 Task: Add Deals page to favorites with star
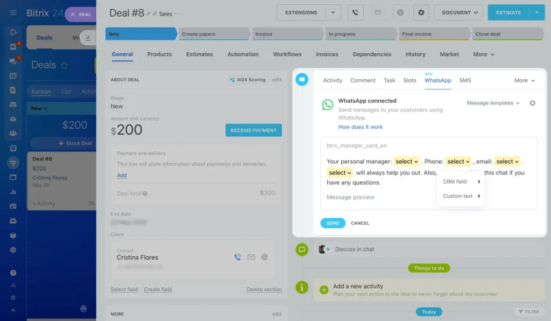64,65
